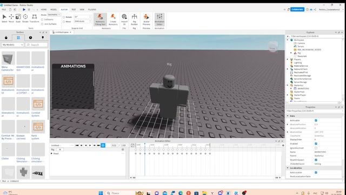Click the Collaborate button
346x195 pixels.
[297, 10]
